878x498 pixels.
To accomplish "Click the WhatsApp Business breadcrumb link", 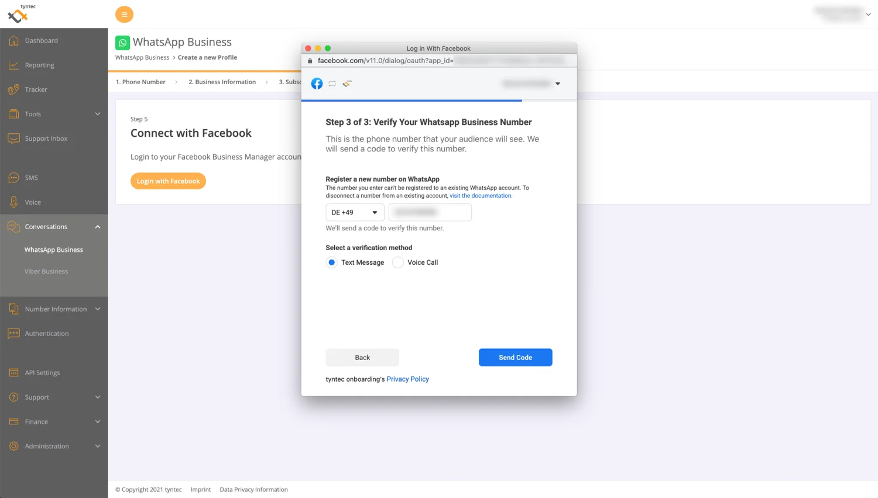I will tap(142, 57).
